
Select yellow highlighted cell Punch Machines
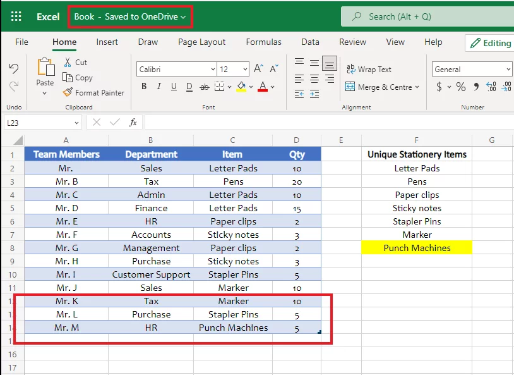(x=416, y=248)
